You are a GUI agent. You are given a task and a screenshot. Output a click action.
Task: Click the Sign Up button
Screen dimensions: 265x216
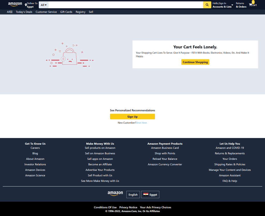(x=132, y=117)
